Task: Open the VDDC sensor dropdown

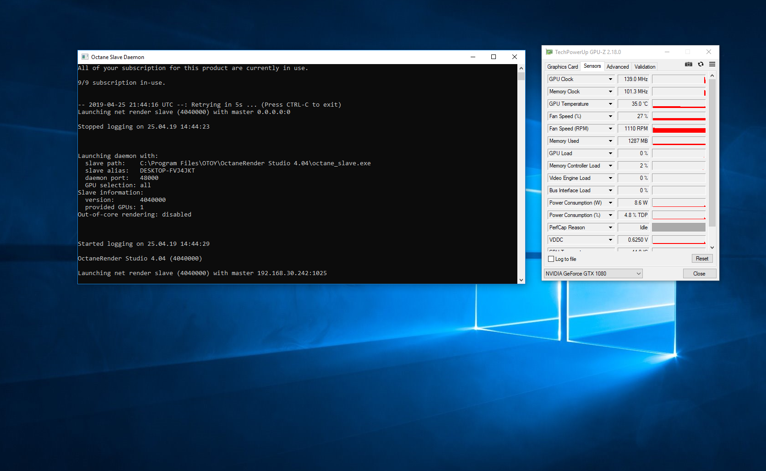Action: 610,240
